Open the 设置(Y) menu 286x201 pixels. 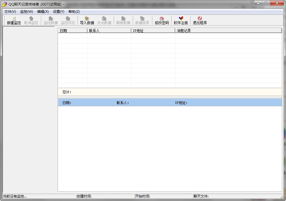58,11
